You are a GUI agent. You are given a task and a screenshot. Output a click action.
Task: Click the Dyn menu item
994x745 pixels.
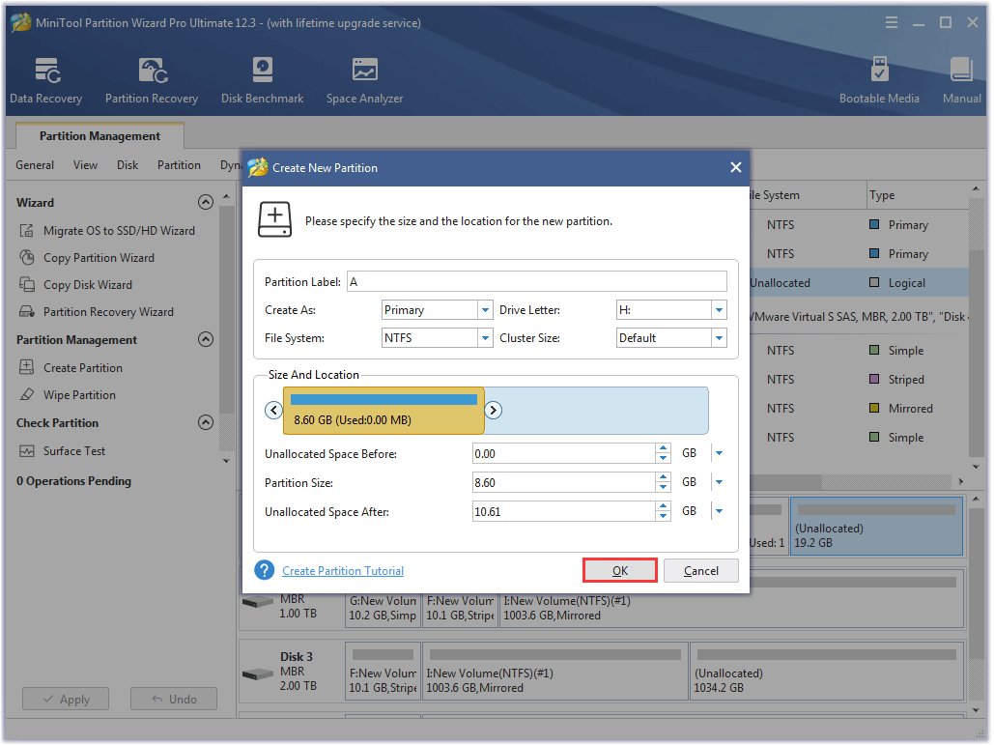230,165
